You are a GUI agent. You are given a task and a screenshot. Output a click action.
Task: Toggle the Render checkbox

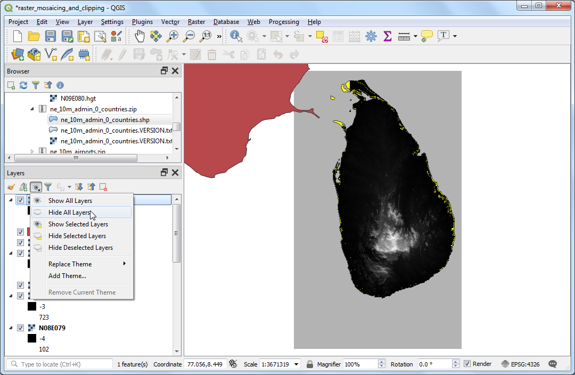pos(467,364)
